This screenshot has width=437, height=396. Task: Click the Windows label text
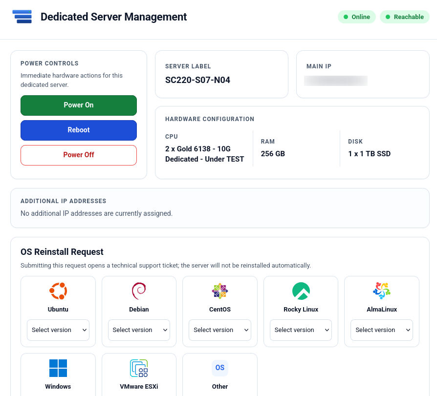[58, 387]
